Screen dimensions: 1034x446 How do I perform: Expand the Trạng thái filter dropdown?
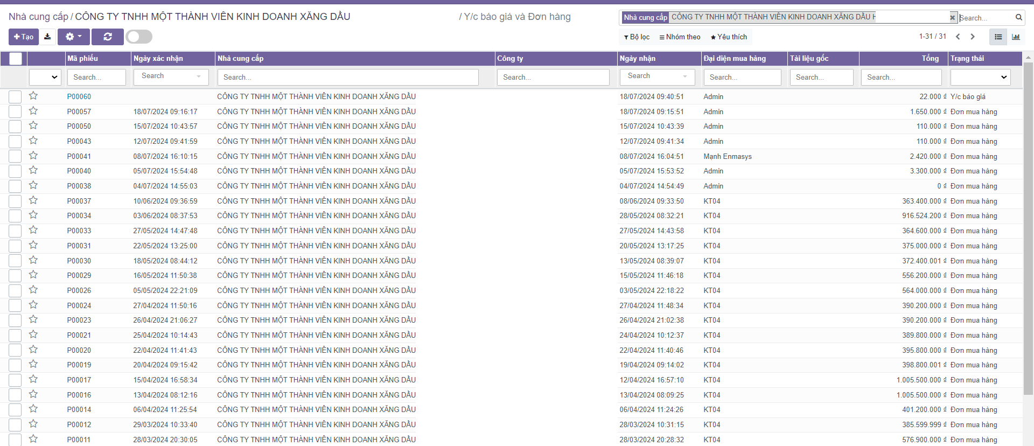point(980,77)
